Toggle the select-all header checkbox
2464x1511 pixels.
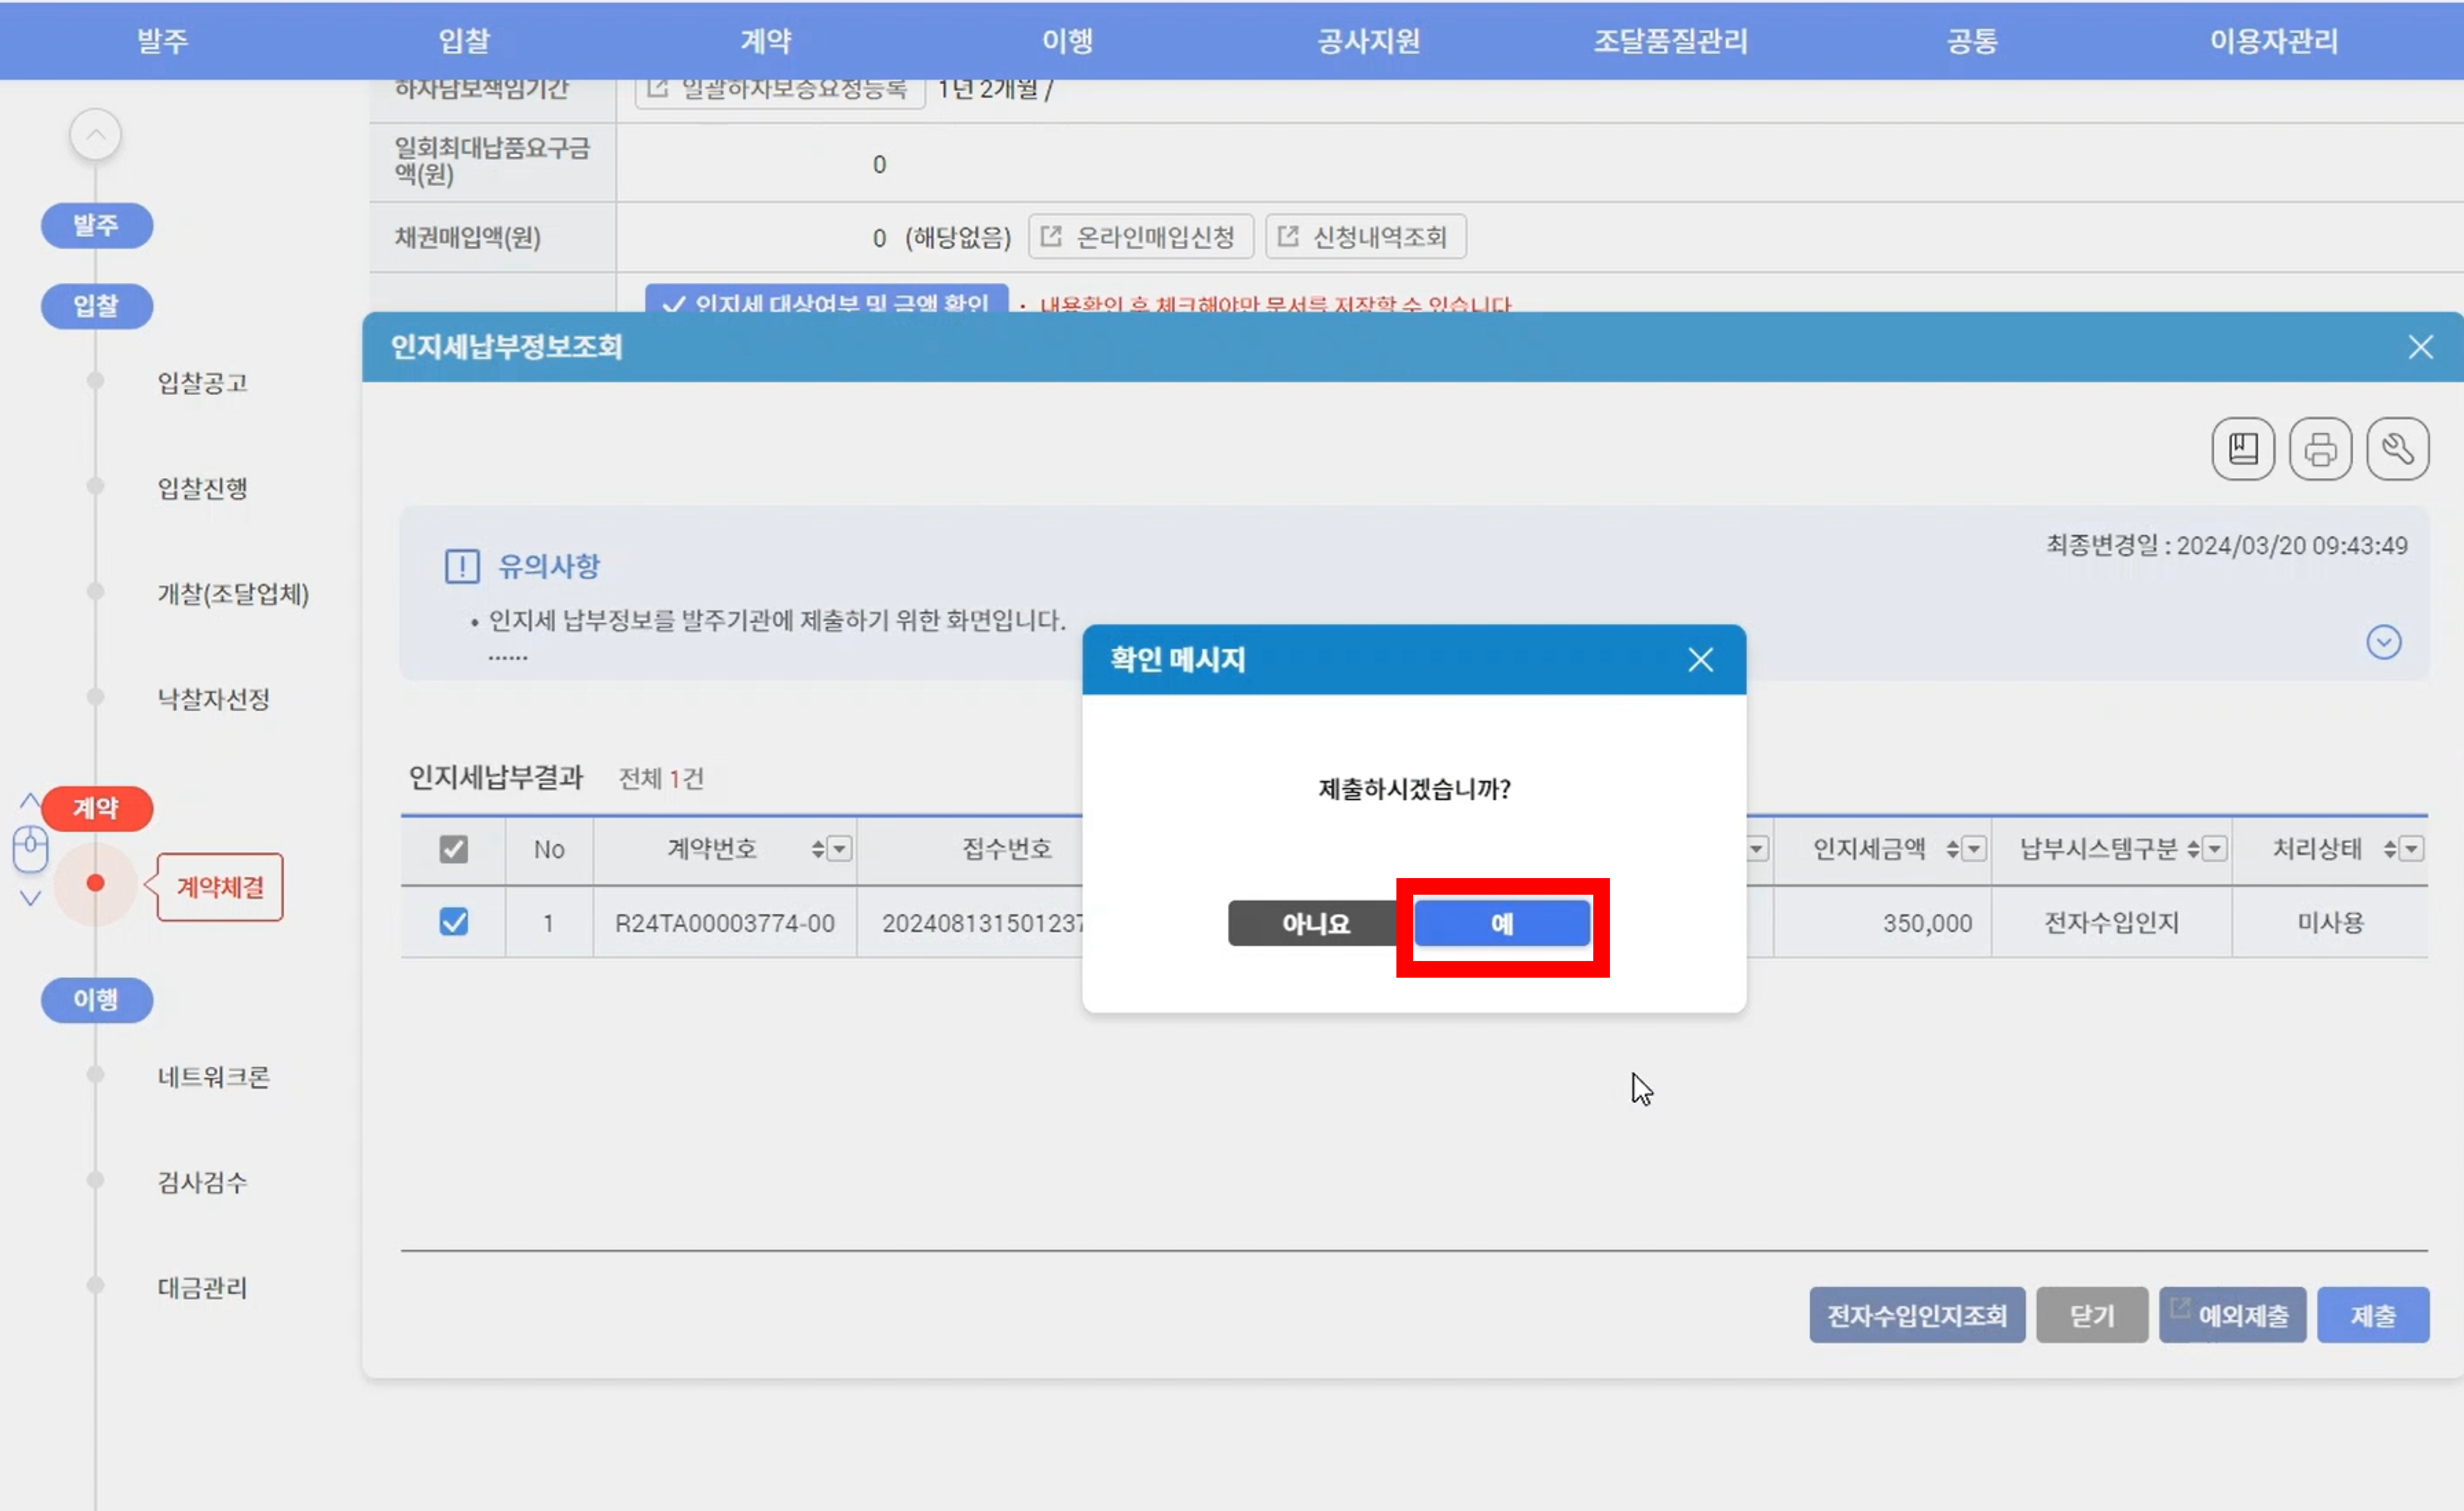(453, 849)
